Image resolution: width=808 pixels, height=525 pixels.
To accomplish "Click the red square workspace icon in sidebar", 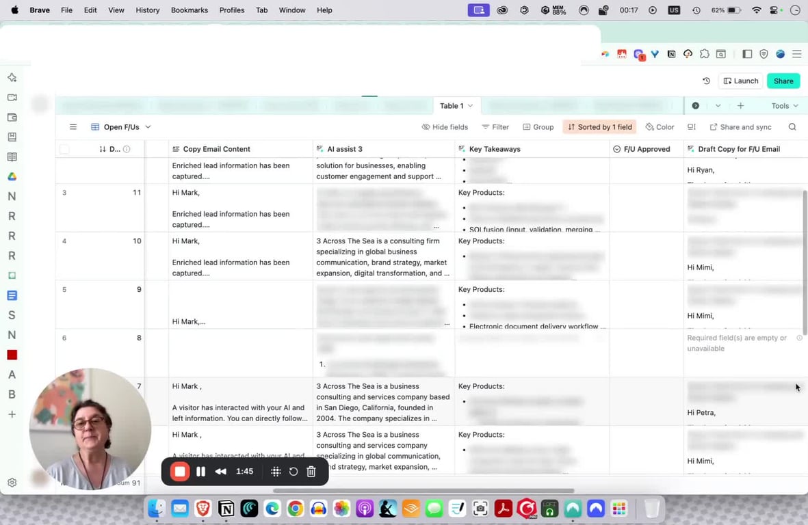I will [x=12, y=355].
